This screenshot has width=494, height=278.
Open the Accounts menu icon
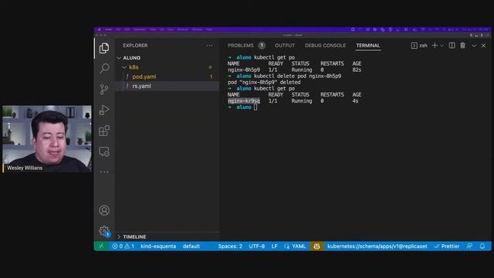point(104,210)
